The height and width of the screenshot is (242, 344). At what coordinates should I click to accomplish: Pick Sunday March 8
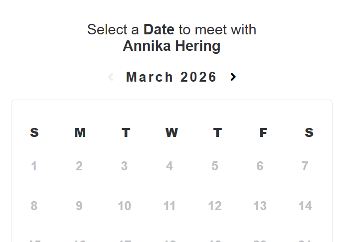pyautogui.click(x=34, y=206)
